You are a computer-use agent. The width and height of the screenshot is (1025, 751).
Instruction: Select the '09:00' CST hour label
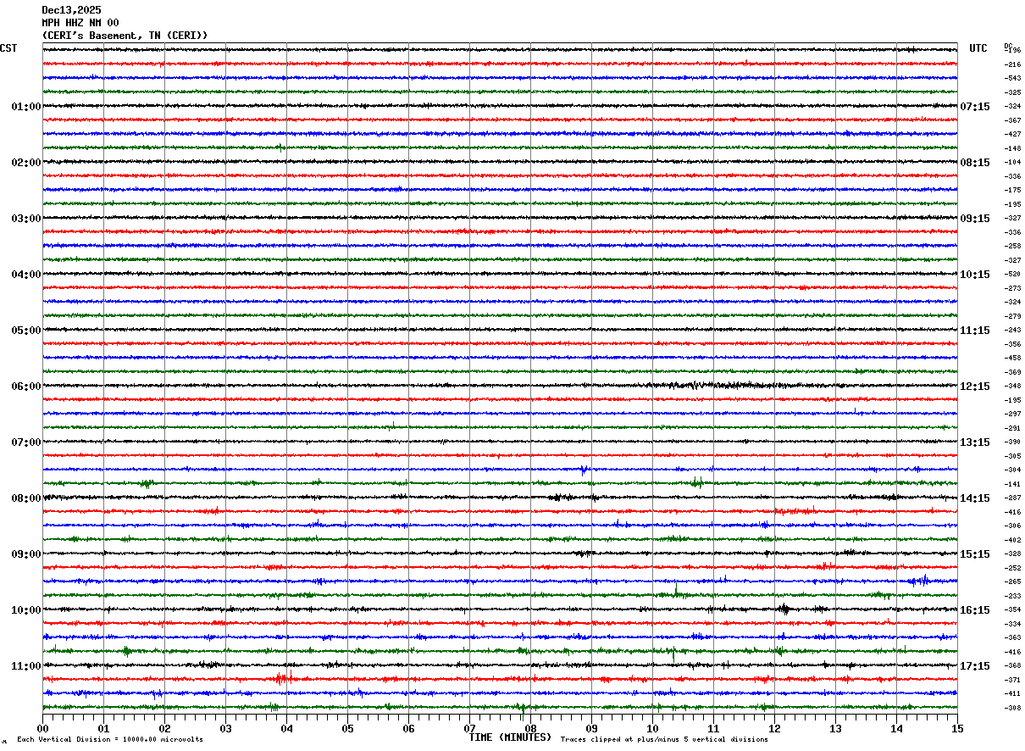click(x=26, y=554)
